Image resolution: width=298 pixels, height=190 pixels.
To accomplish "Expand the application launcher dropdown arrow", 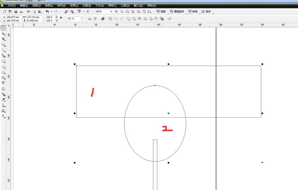I will [84, 12].
